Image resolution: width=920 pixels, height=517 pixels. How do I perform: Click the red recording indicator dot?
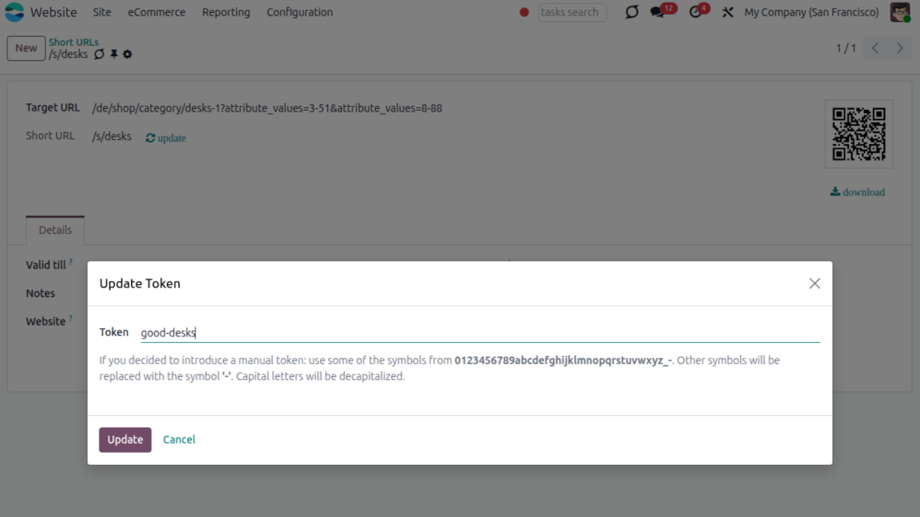coord(524,12)
